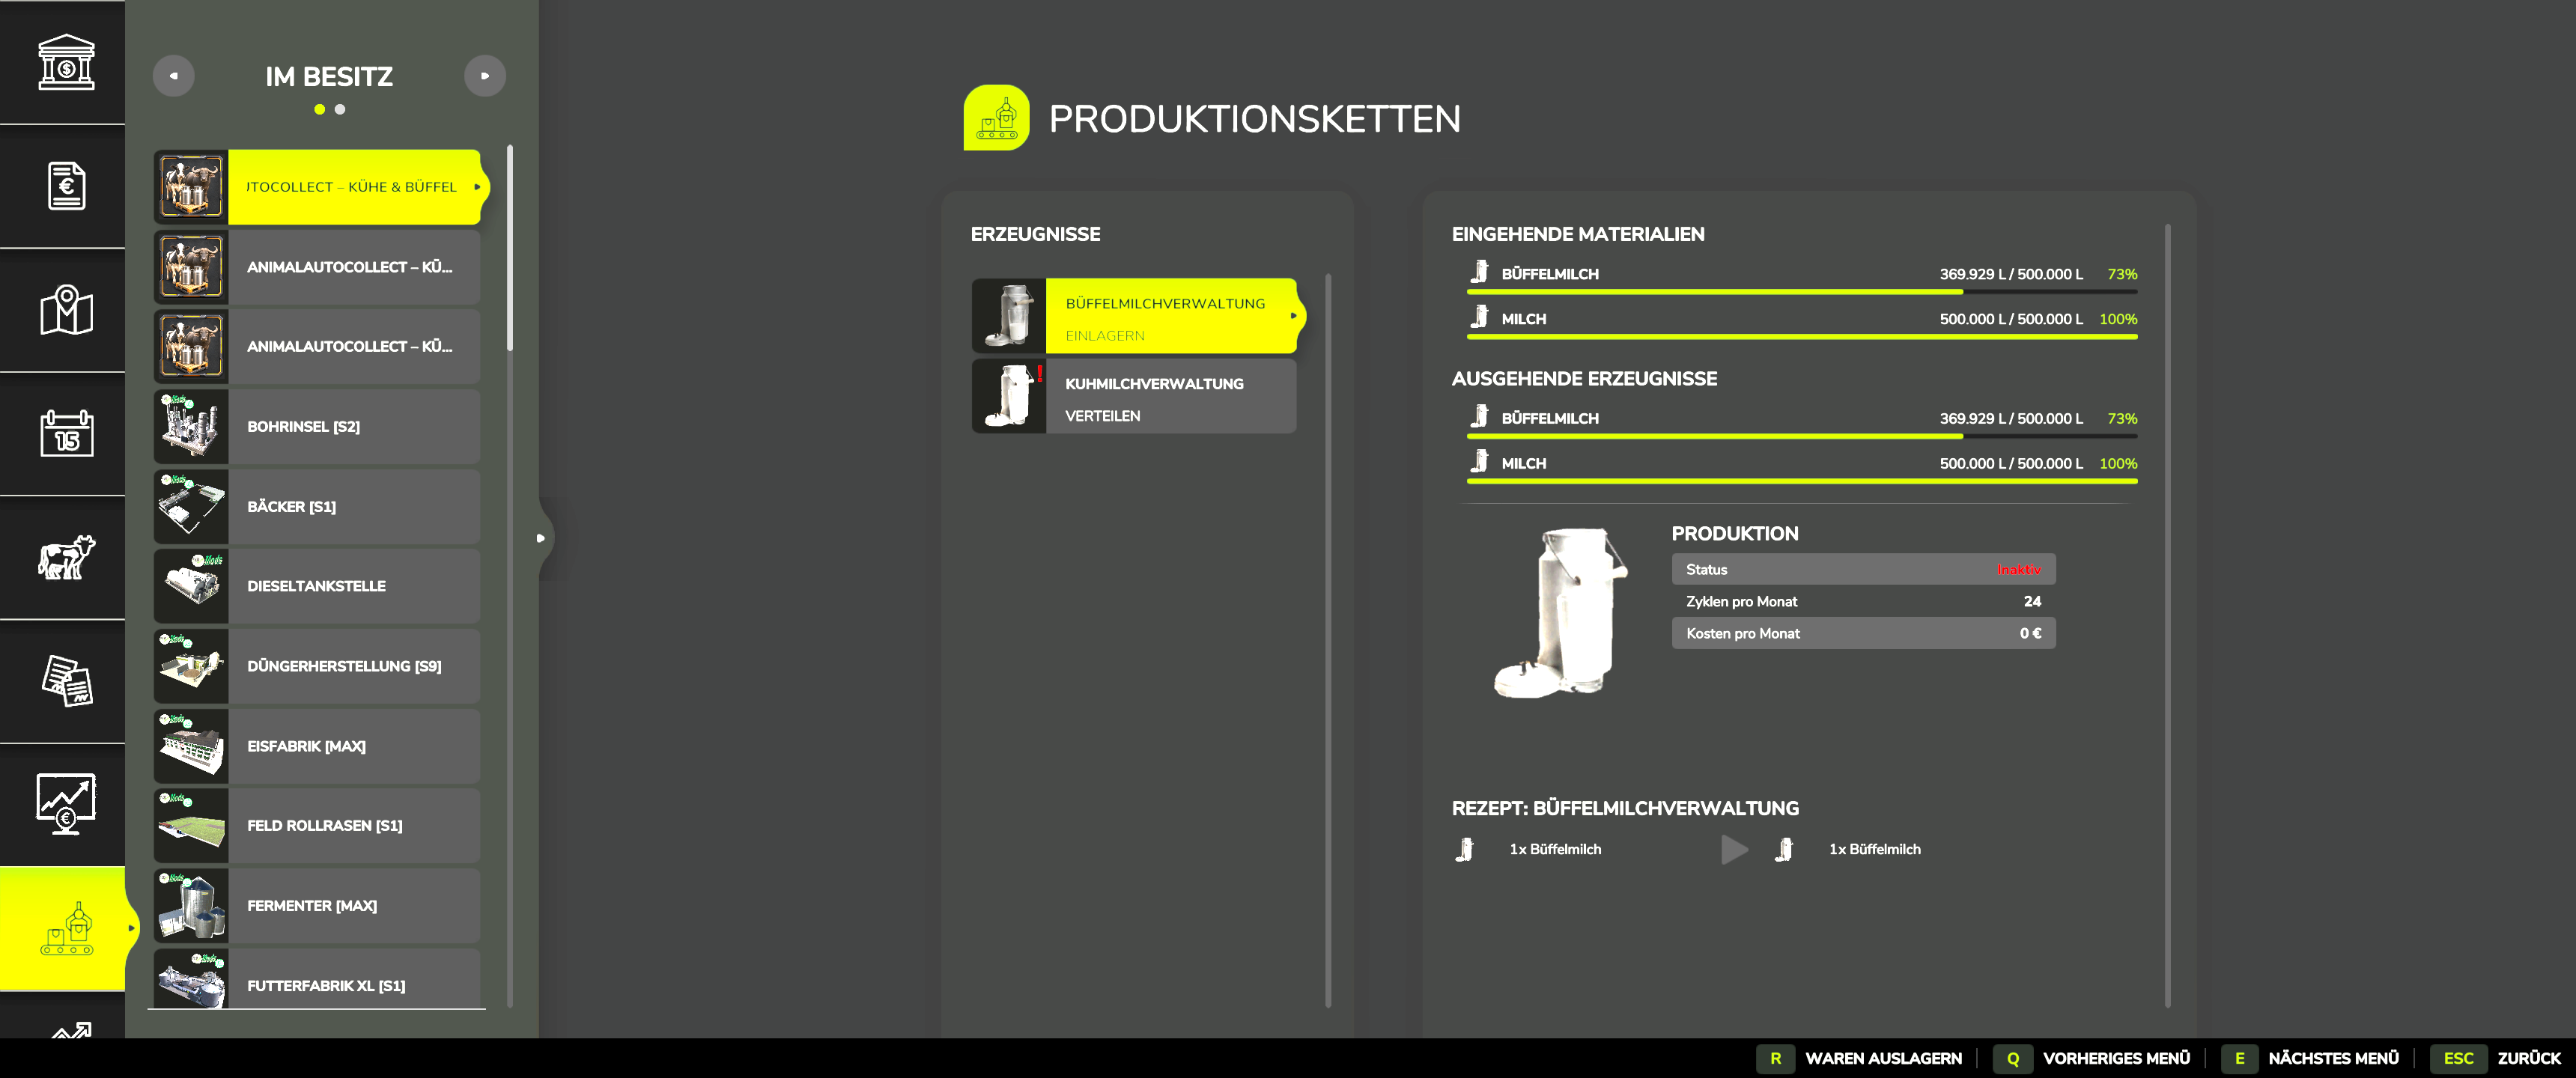Click Waren Auslagern button
The width and height of the screenshot is (2576, 1078).
(x=1859, y=1058)
